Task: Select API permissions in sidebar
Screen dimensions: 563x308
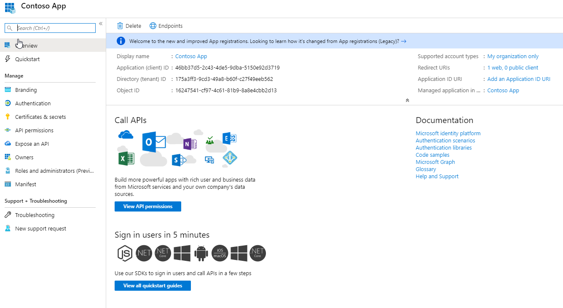Action: [x=53, y=130]
